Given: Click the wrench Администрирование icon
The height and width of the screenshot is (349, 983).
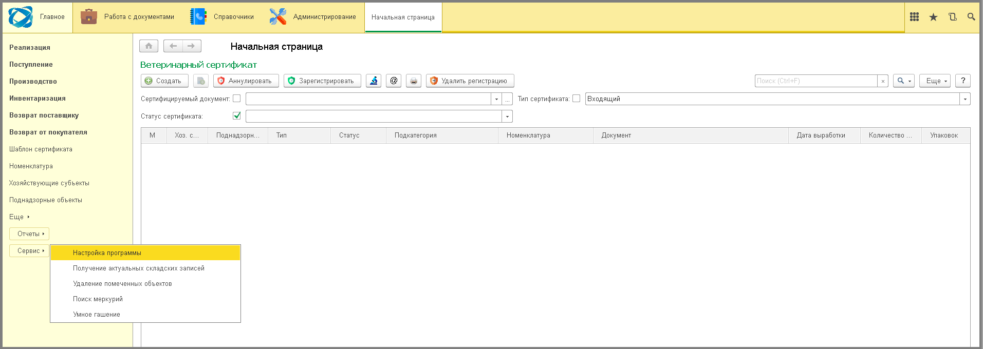Looking at the screenshot, I should 277,16.
